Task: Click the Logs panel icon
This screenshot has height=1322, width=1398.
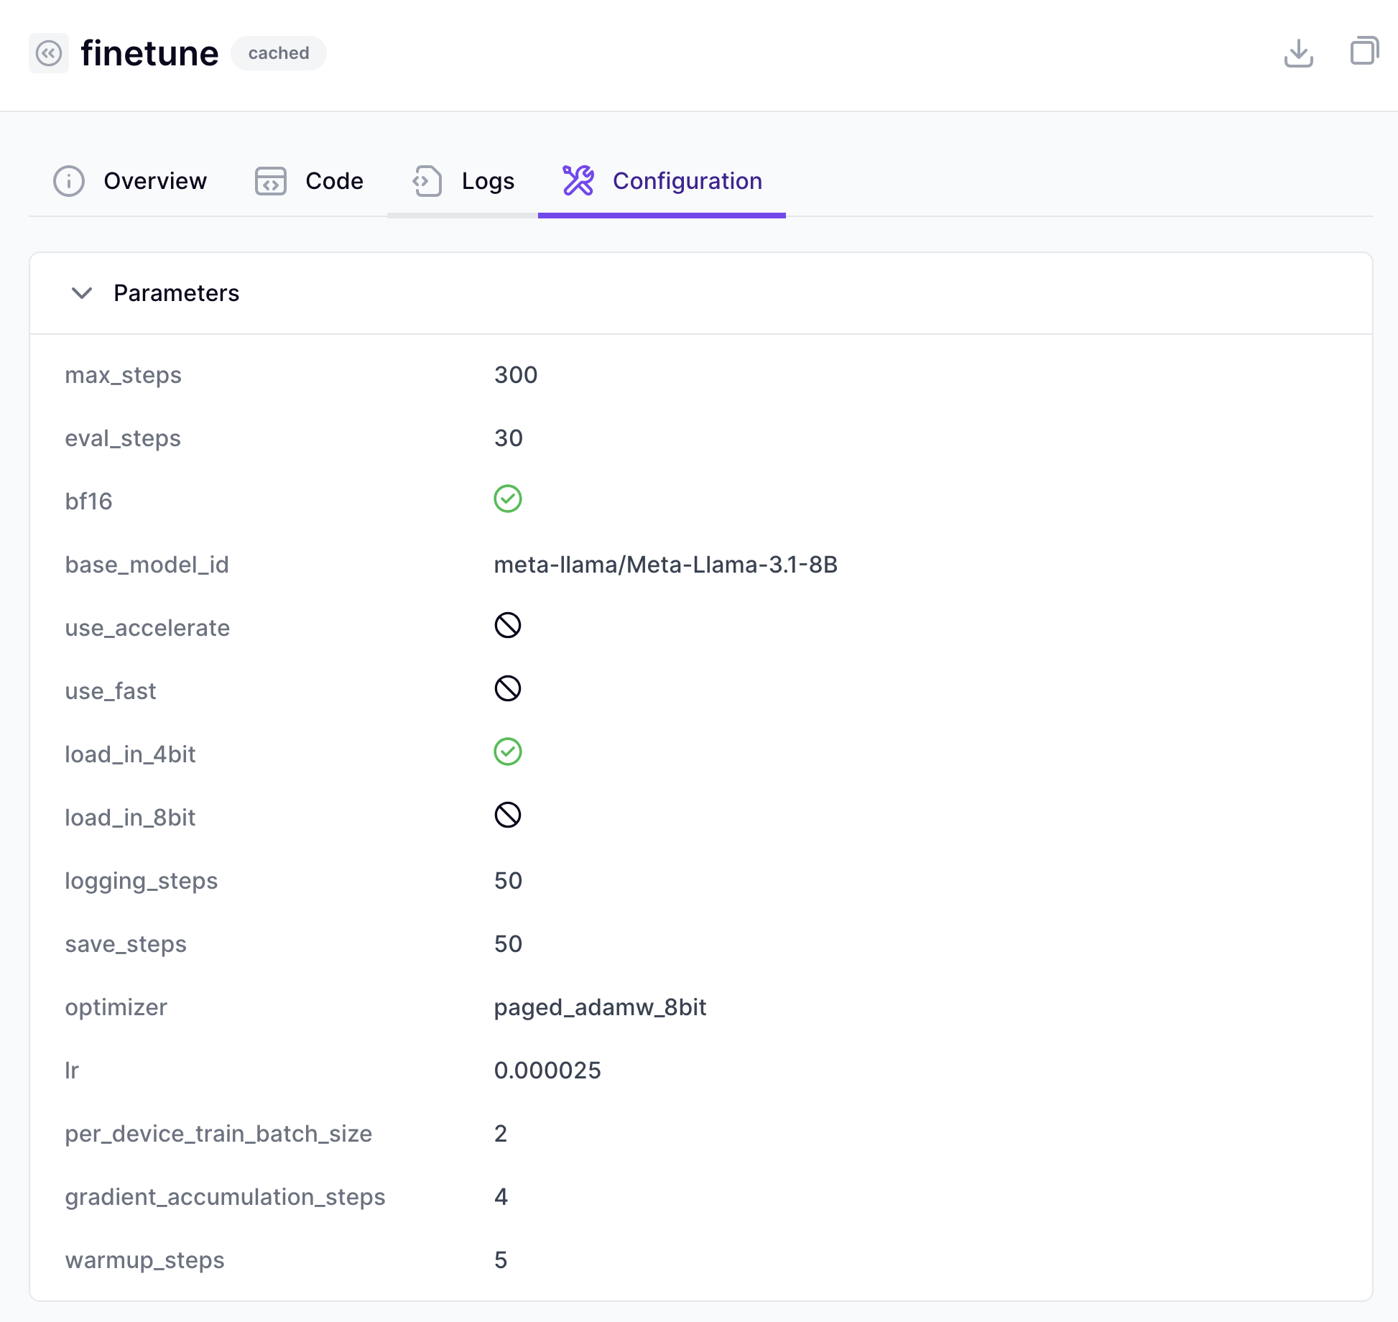Action: click(425, 181)
